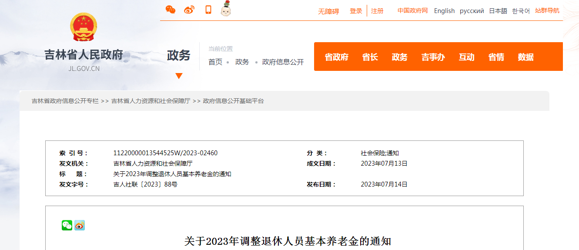Open the 数据 menu item

tap(526, 57)
